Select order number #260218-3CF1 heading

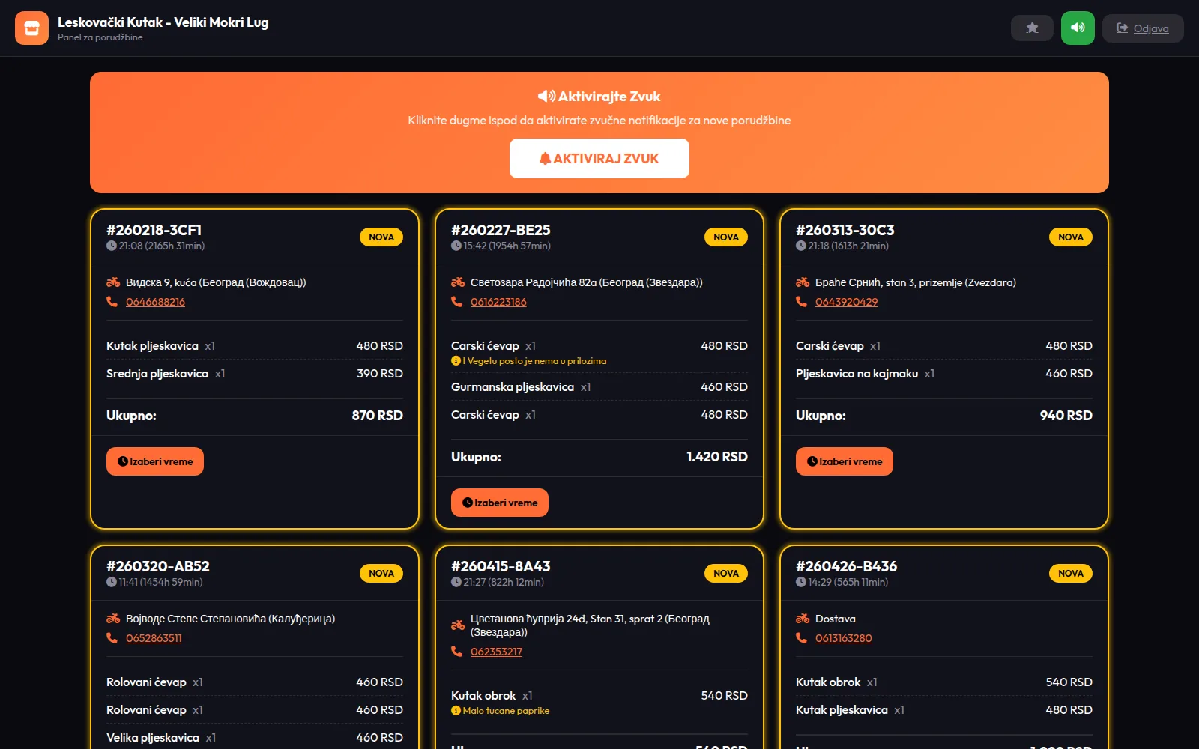154,230
